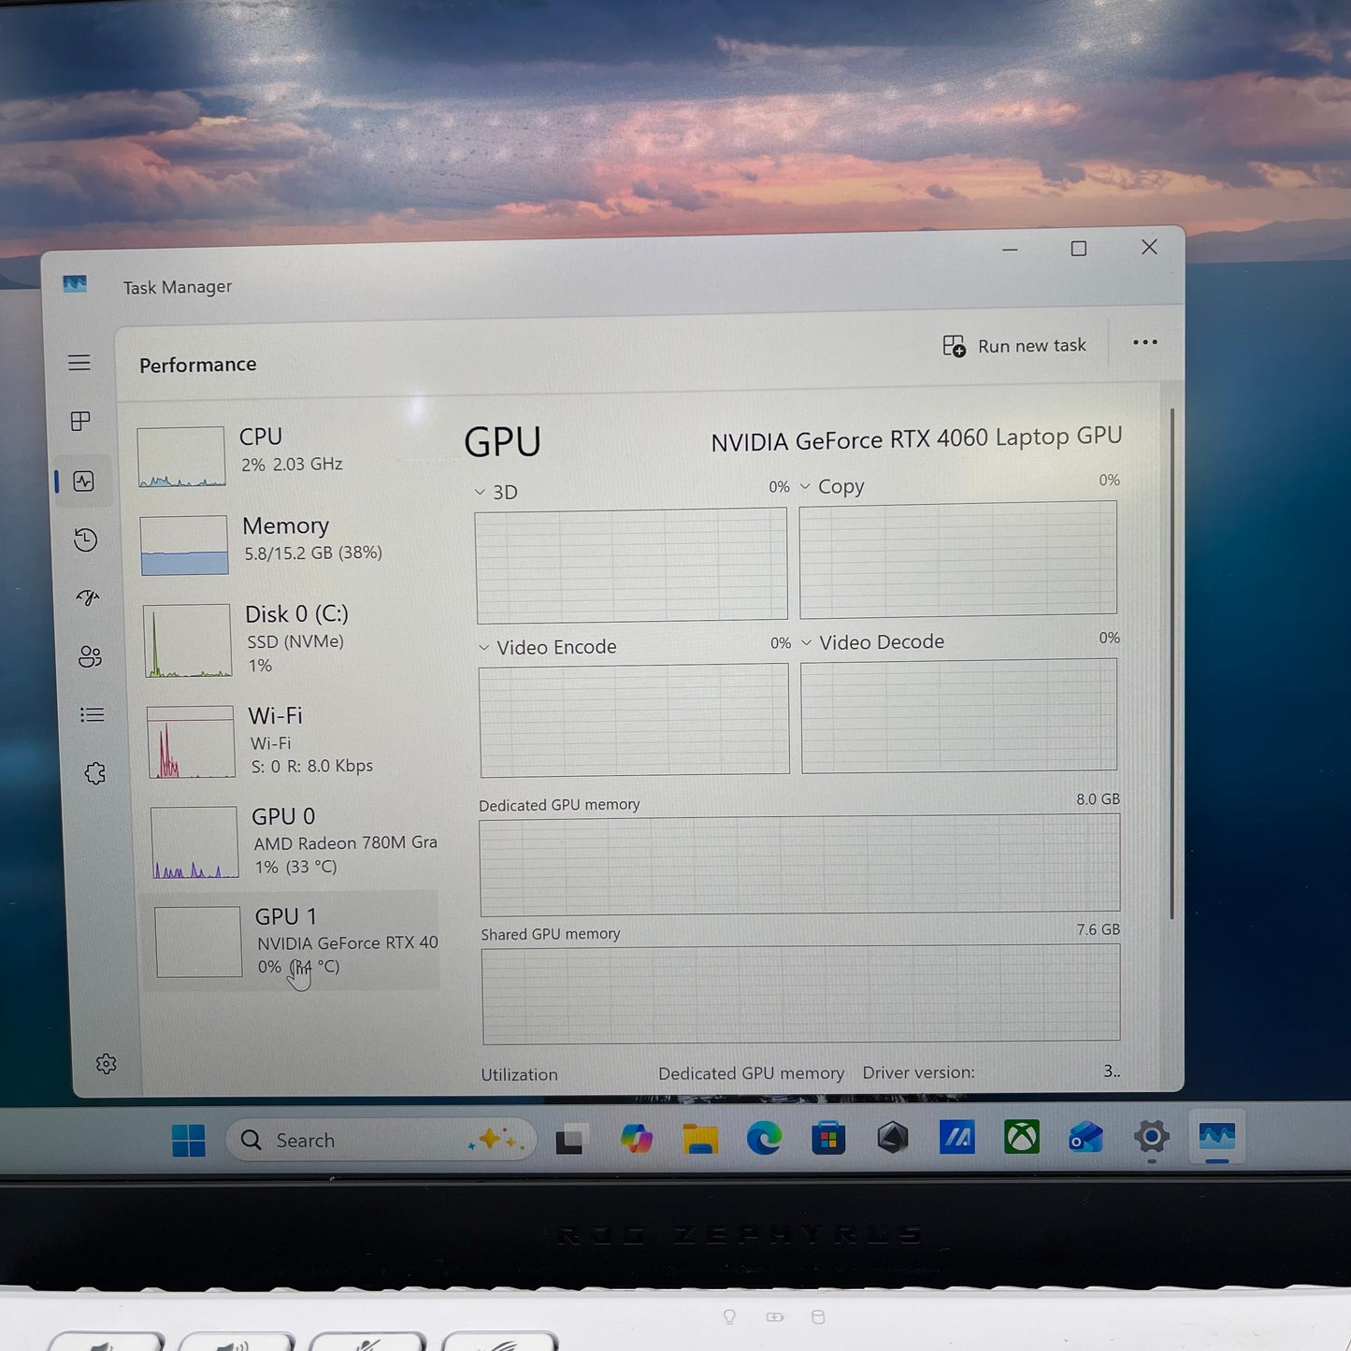Collapse the Video Encode section
Image resolution: width=1351 pixels, height=1351 pixels.
click(x=484, y=647)
